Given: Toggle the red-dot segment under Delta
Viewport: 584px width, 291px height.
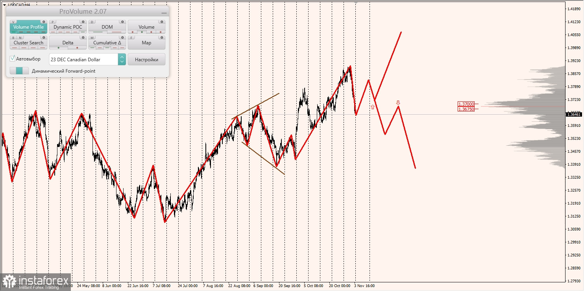Looking at the screenshot, I should coord(77,48).
